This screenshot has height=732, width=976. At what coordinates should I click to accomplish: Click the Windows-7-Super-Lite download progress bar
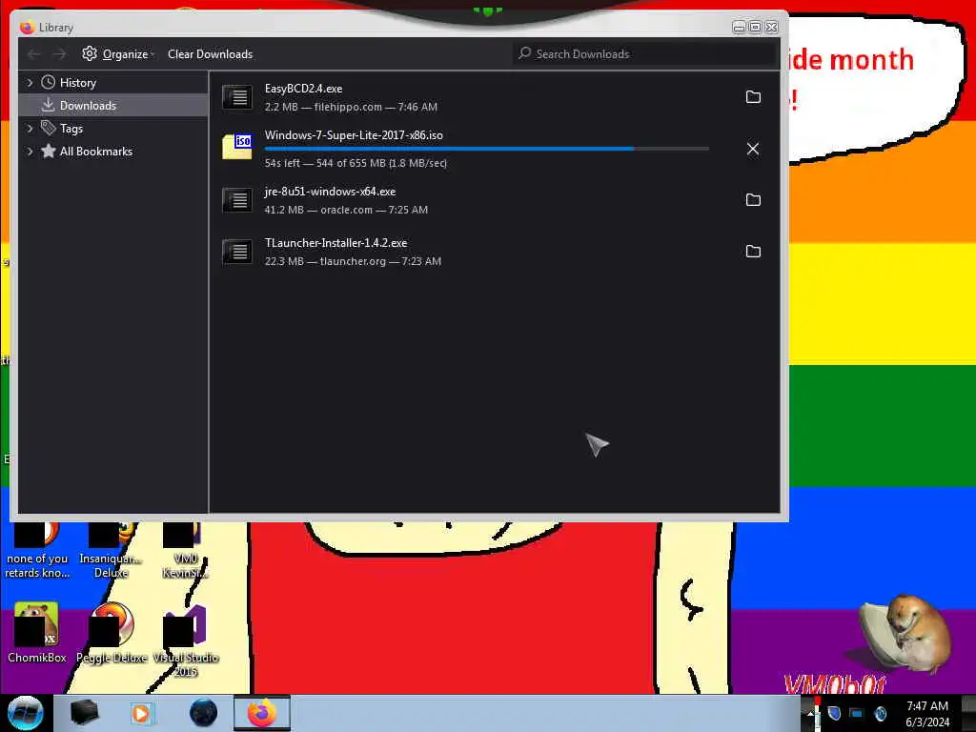click(x=486, y=149)
